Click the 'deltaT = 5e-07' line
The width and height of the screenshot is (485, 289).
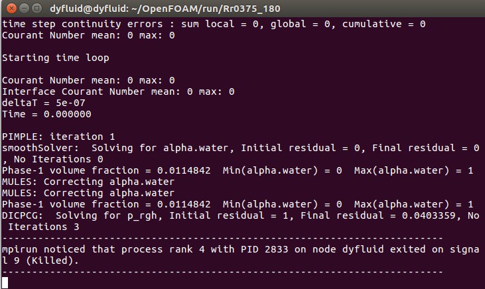tap(44, 103)
